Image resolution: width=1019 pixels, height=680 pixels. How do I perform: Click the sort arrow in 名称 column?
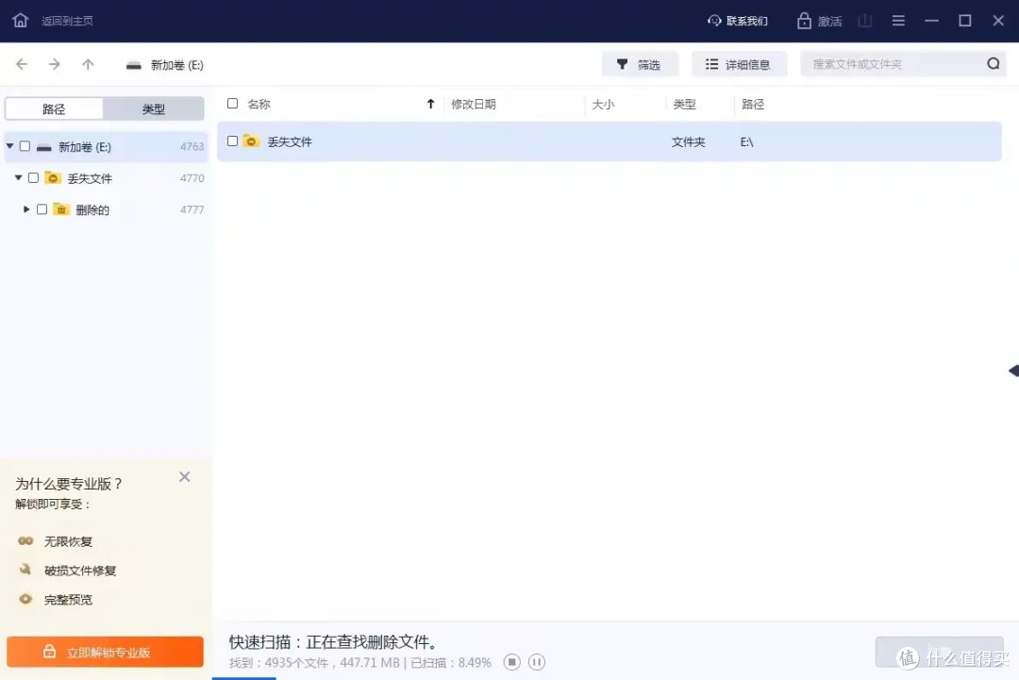(x=430, y=104)
